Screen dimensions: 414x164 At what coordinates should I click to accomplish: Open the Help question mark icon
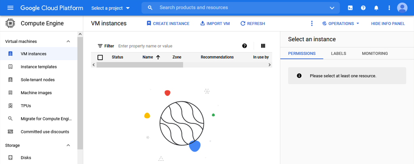point(363,8)
